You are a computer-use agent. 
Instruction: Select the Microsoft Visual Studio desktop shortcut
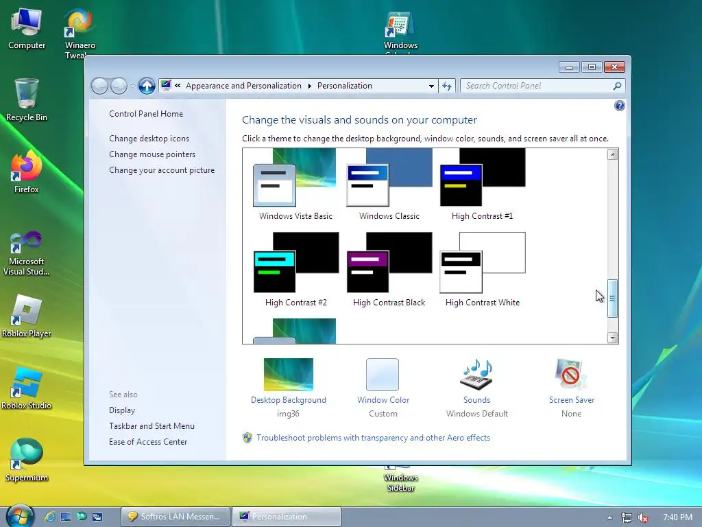coord(27,253)
